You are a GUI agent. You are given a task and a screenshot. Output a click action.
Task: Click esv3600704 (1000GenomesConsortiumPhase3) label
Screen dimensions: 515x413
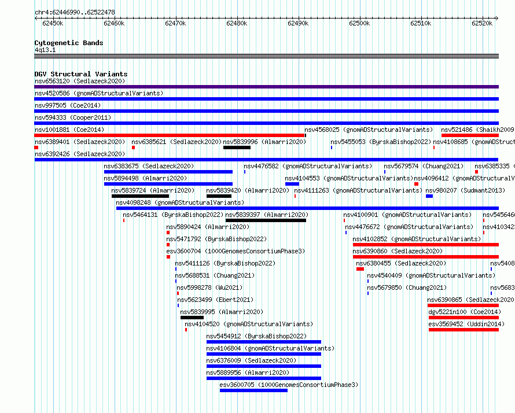pos(236,251)
